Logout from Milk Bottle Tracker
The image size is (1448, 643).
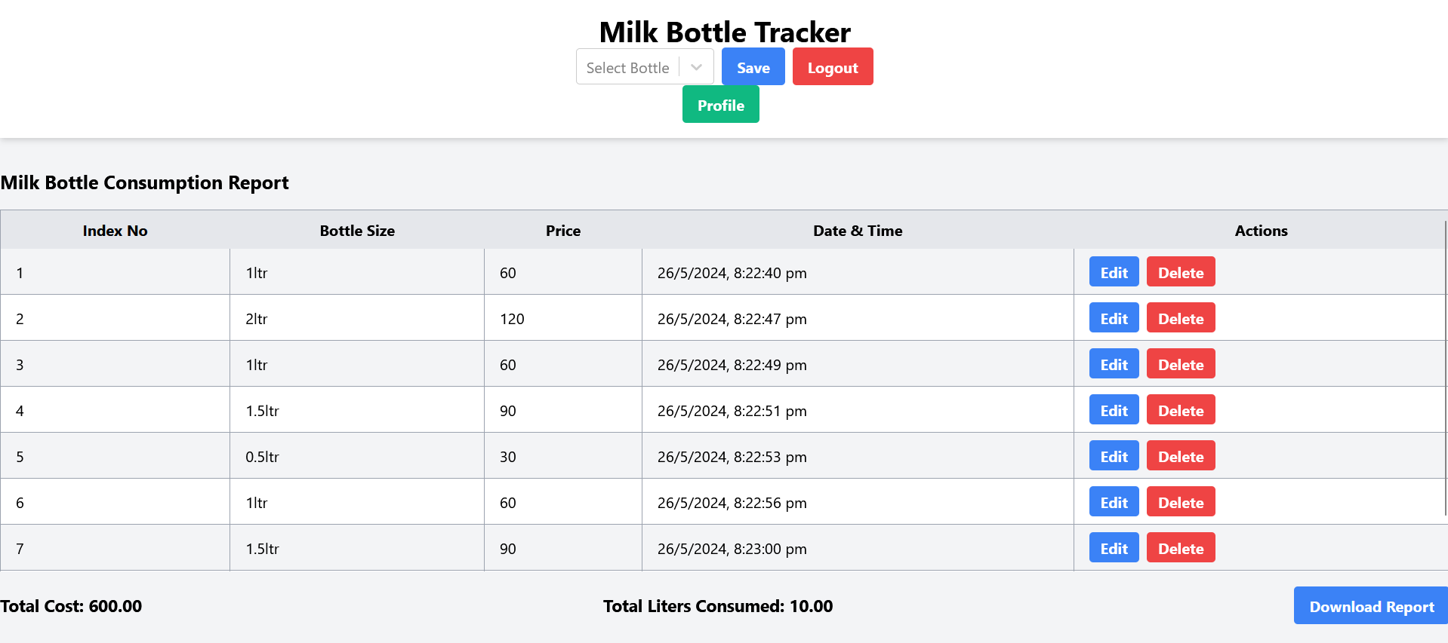point(832,66)
